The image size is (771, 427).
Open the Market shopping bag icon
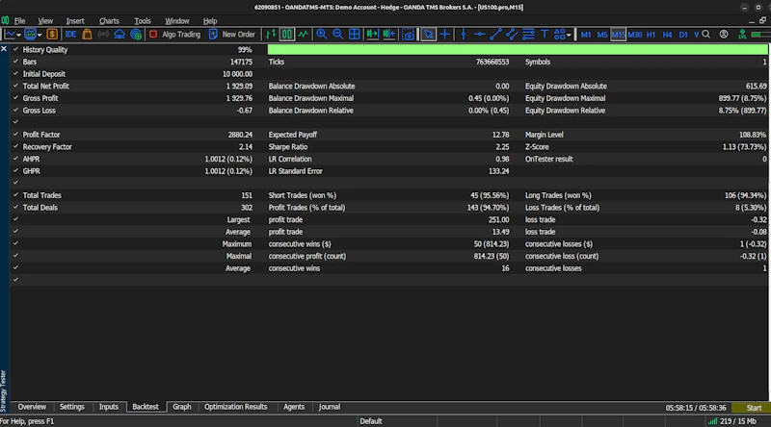tap(87, 35)
